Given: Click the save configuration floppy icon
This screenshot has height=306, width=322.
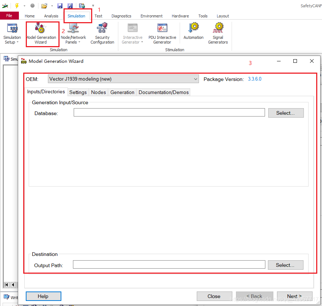Looking at the screenshot, I should (60, 6).
